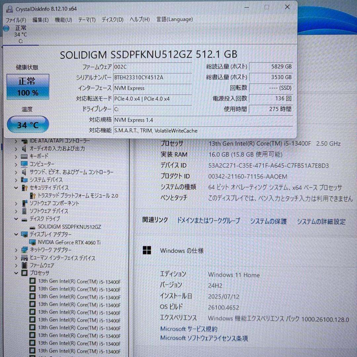Open the ドメインまたはワークグループ link
The image size is (357, 357).
[209, 220]
